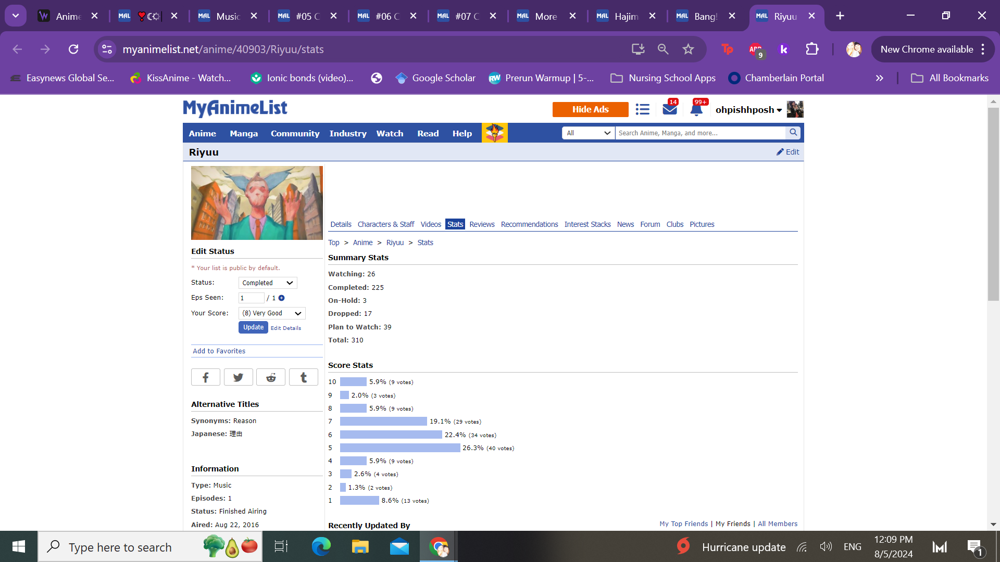Image resolution: width=1000 pixels, height=562 pixels.
Task: Click the purple K extension icon
Action: [783, 49]
